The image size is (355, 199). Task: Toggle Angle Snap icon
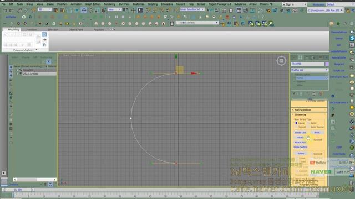155,10
